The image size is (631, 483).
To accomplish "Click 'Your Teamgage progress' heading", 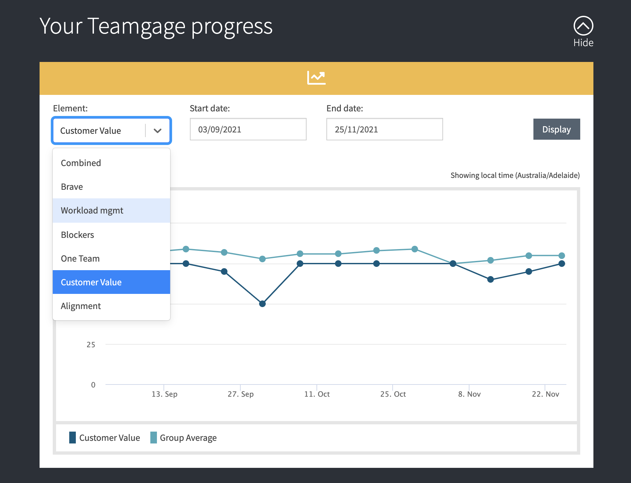I will click(156, 26).
